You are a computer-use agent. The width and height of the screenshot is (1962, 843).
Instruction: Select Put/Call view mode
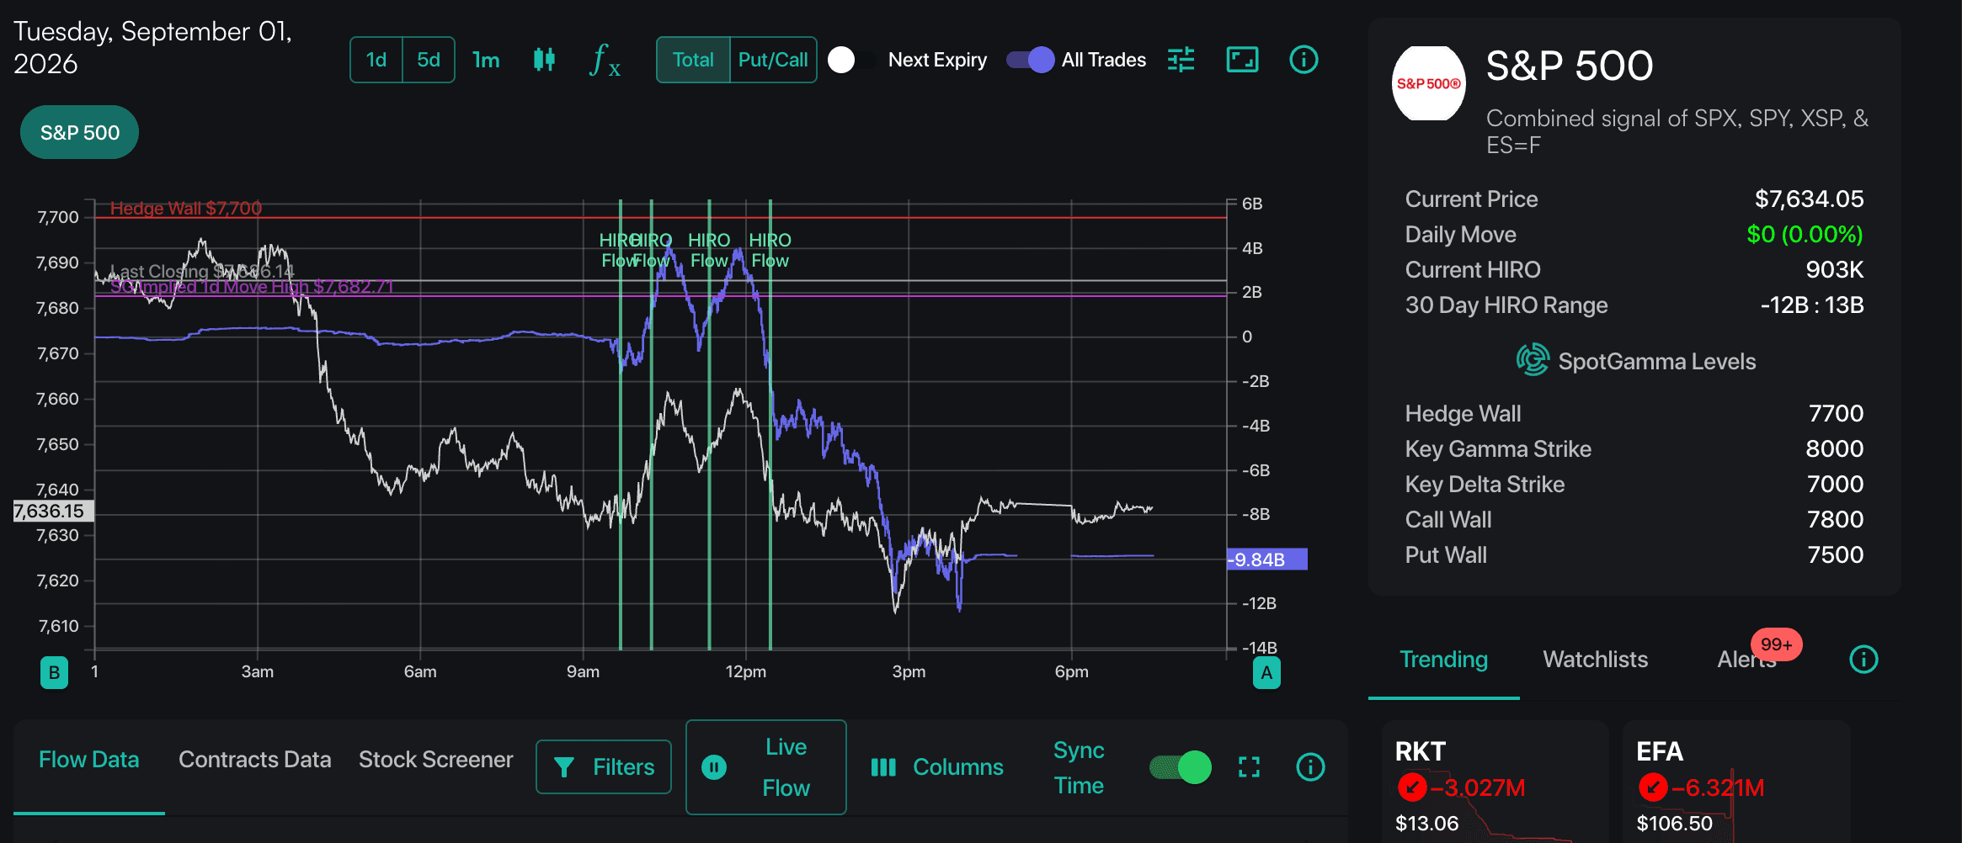tap(773, 60)
